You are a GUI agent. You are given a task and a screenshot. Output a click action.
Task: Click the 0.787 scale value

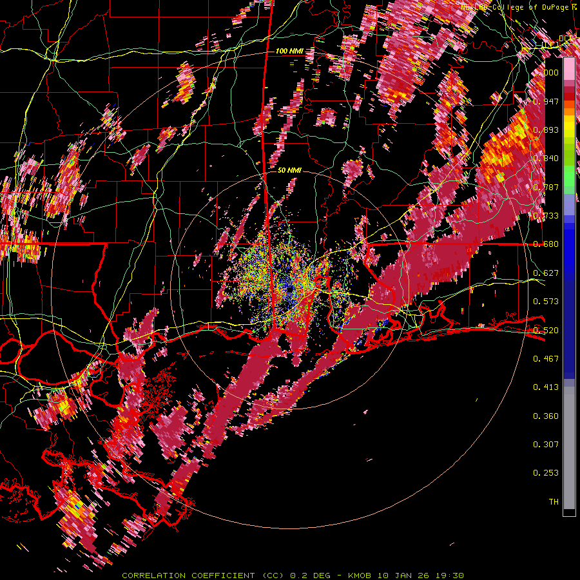[546, 187]
